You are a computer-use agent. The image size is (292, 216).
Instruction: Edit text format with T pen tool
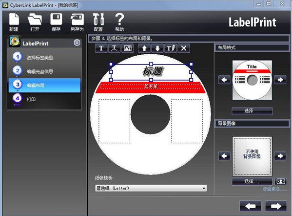pyautogui.click(x=171, y=48)
